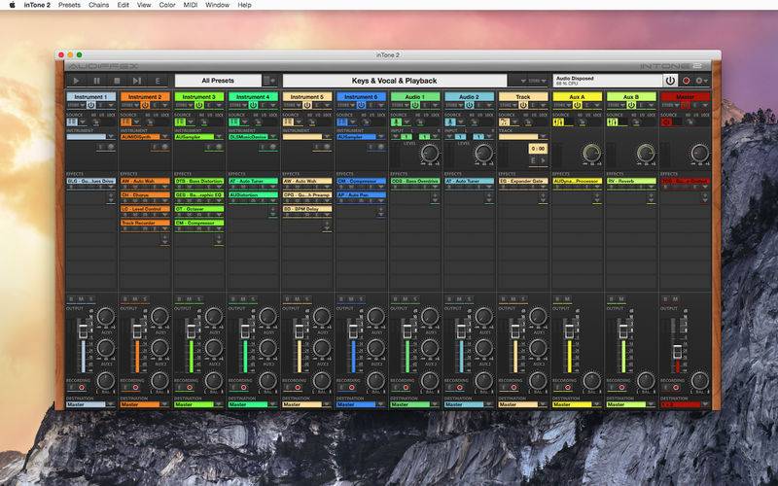Start playback with the Play button
This screenshot has width=778, height=486.
coord(76,81)
